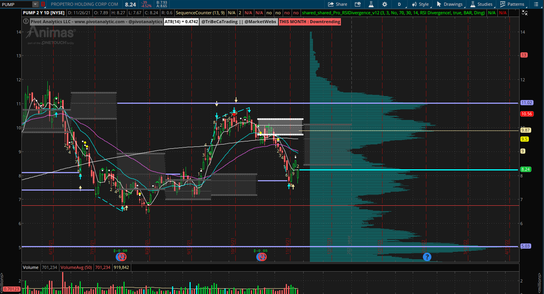Viewport: 544px width, 294px height.
Task: Click the green 8.24 last price bubble
Action: tap(525, 169)
